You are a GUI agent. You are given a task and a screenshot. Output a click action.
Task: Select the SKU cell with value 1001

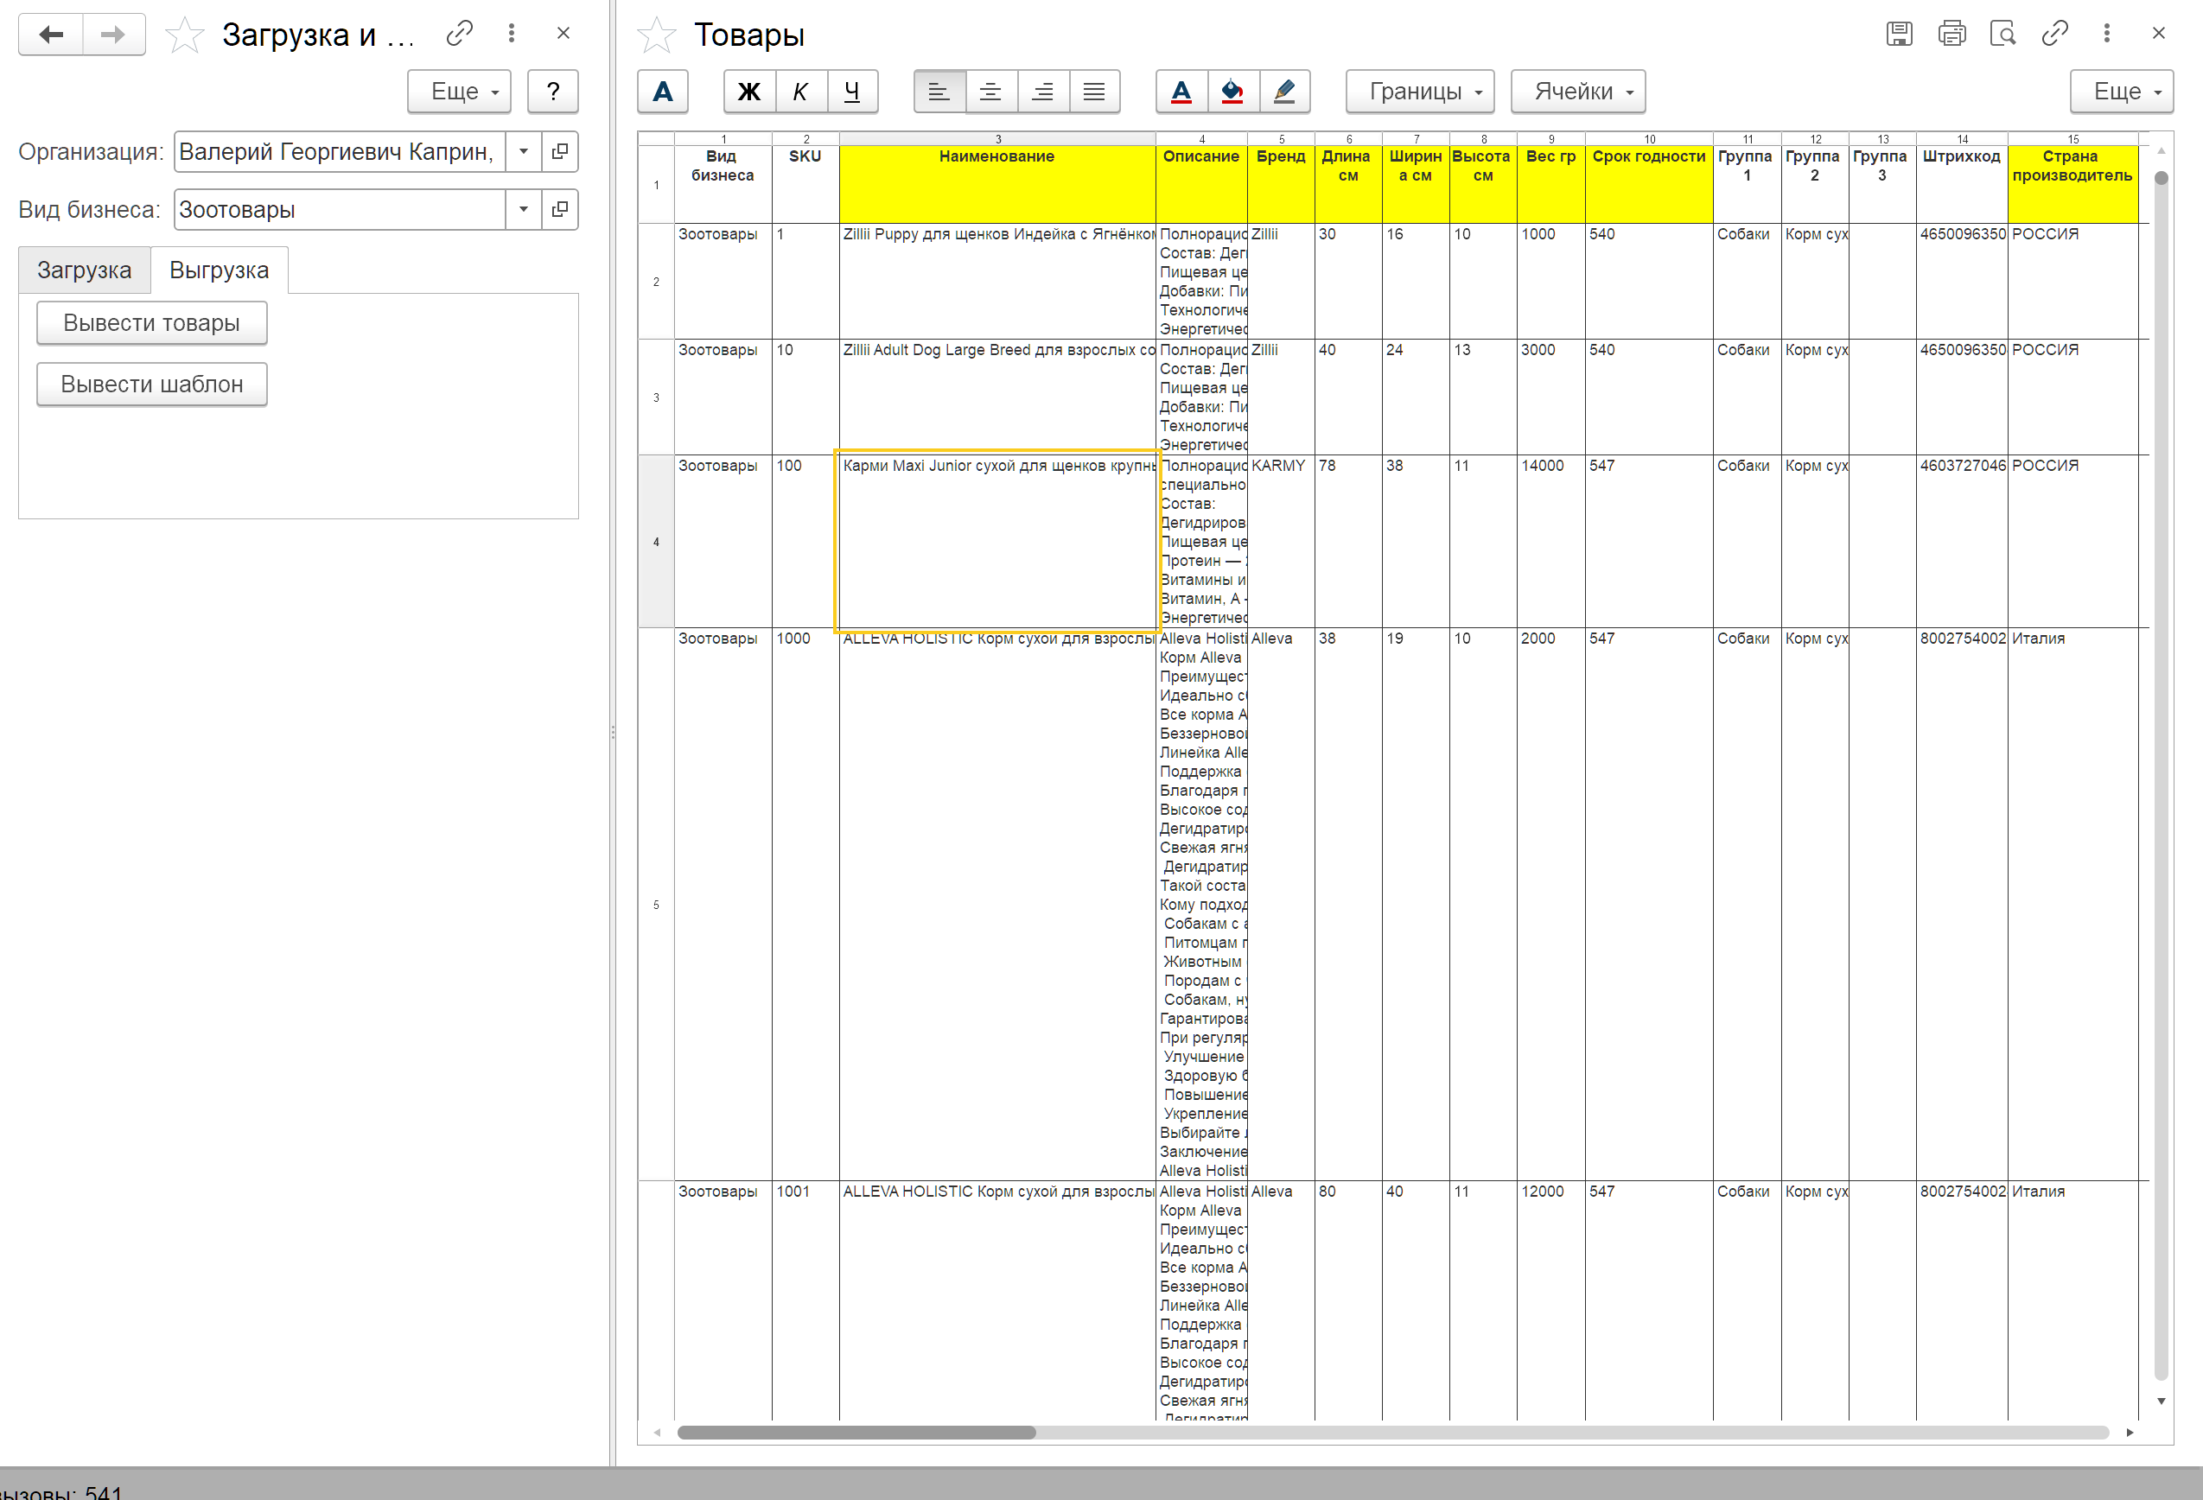click(805, 1300)
